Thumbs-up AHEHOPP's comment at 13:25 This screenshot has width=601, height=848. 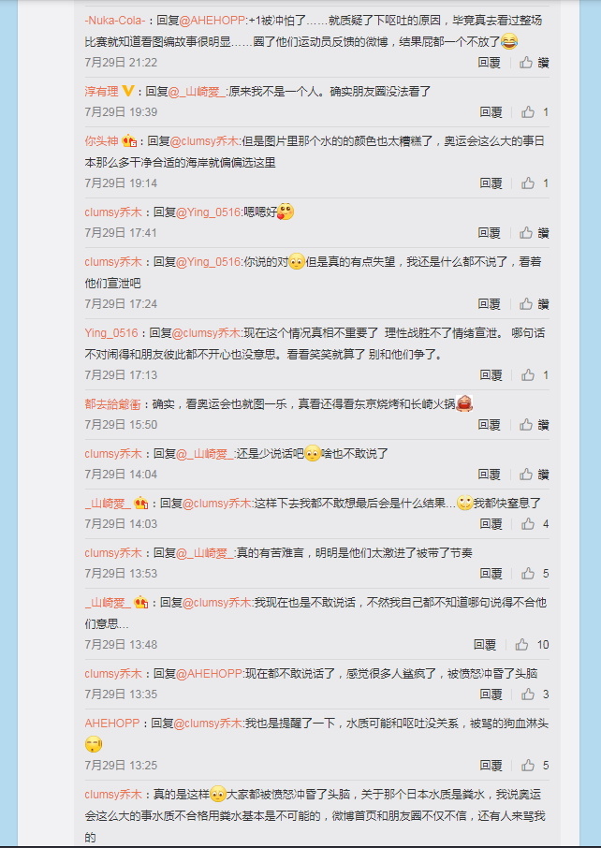535,766
